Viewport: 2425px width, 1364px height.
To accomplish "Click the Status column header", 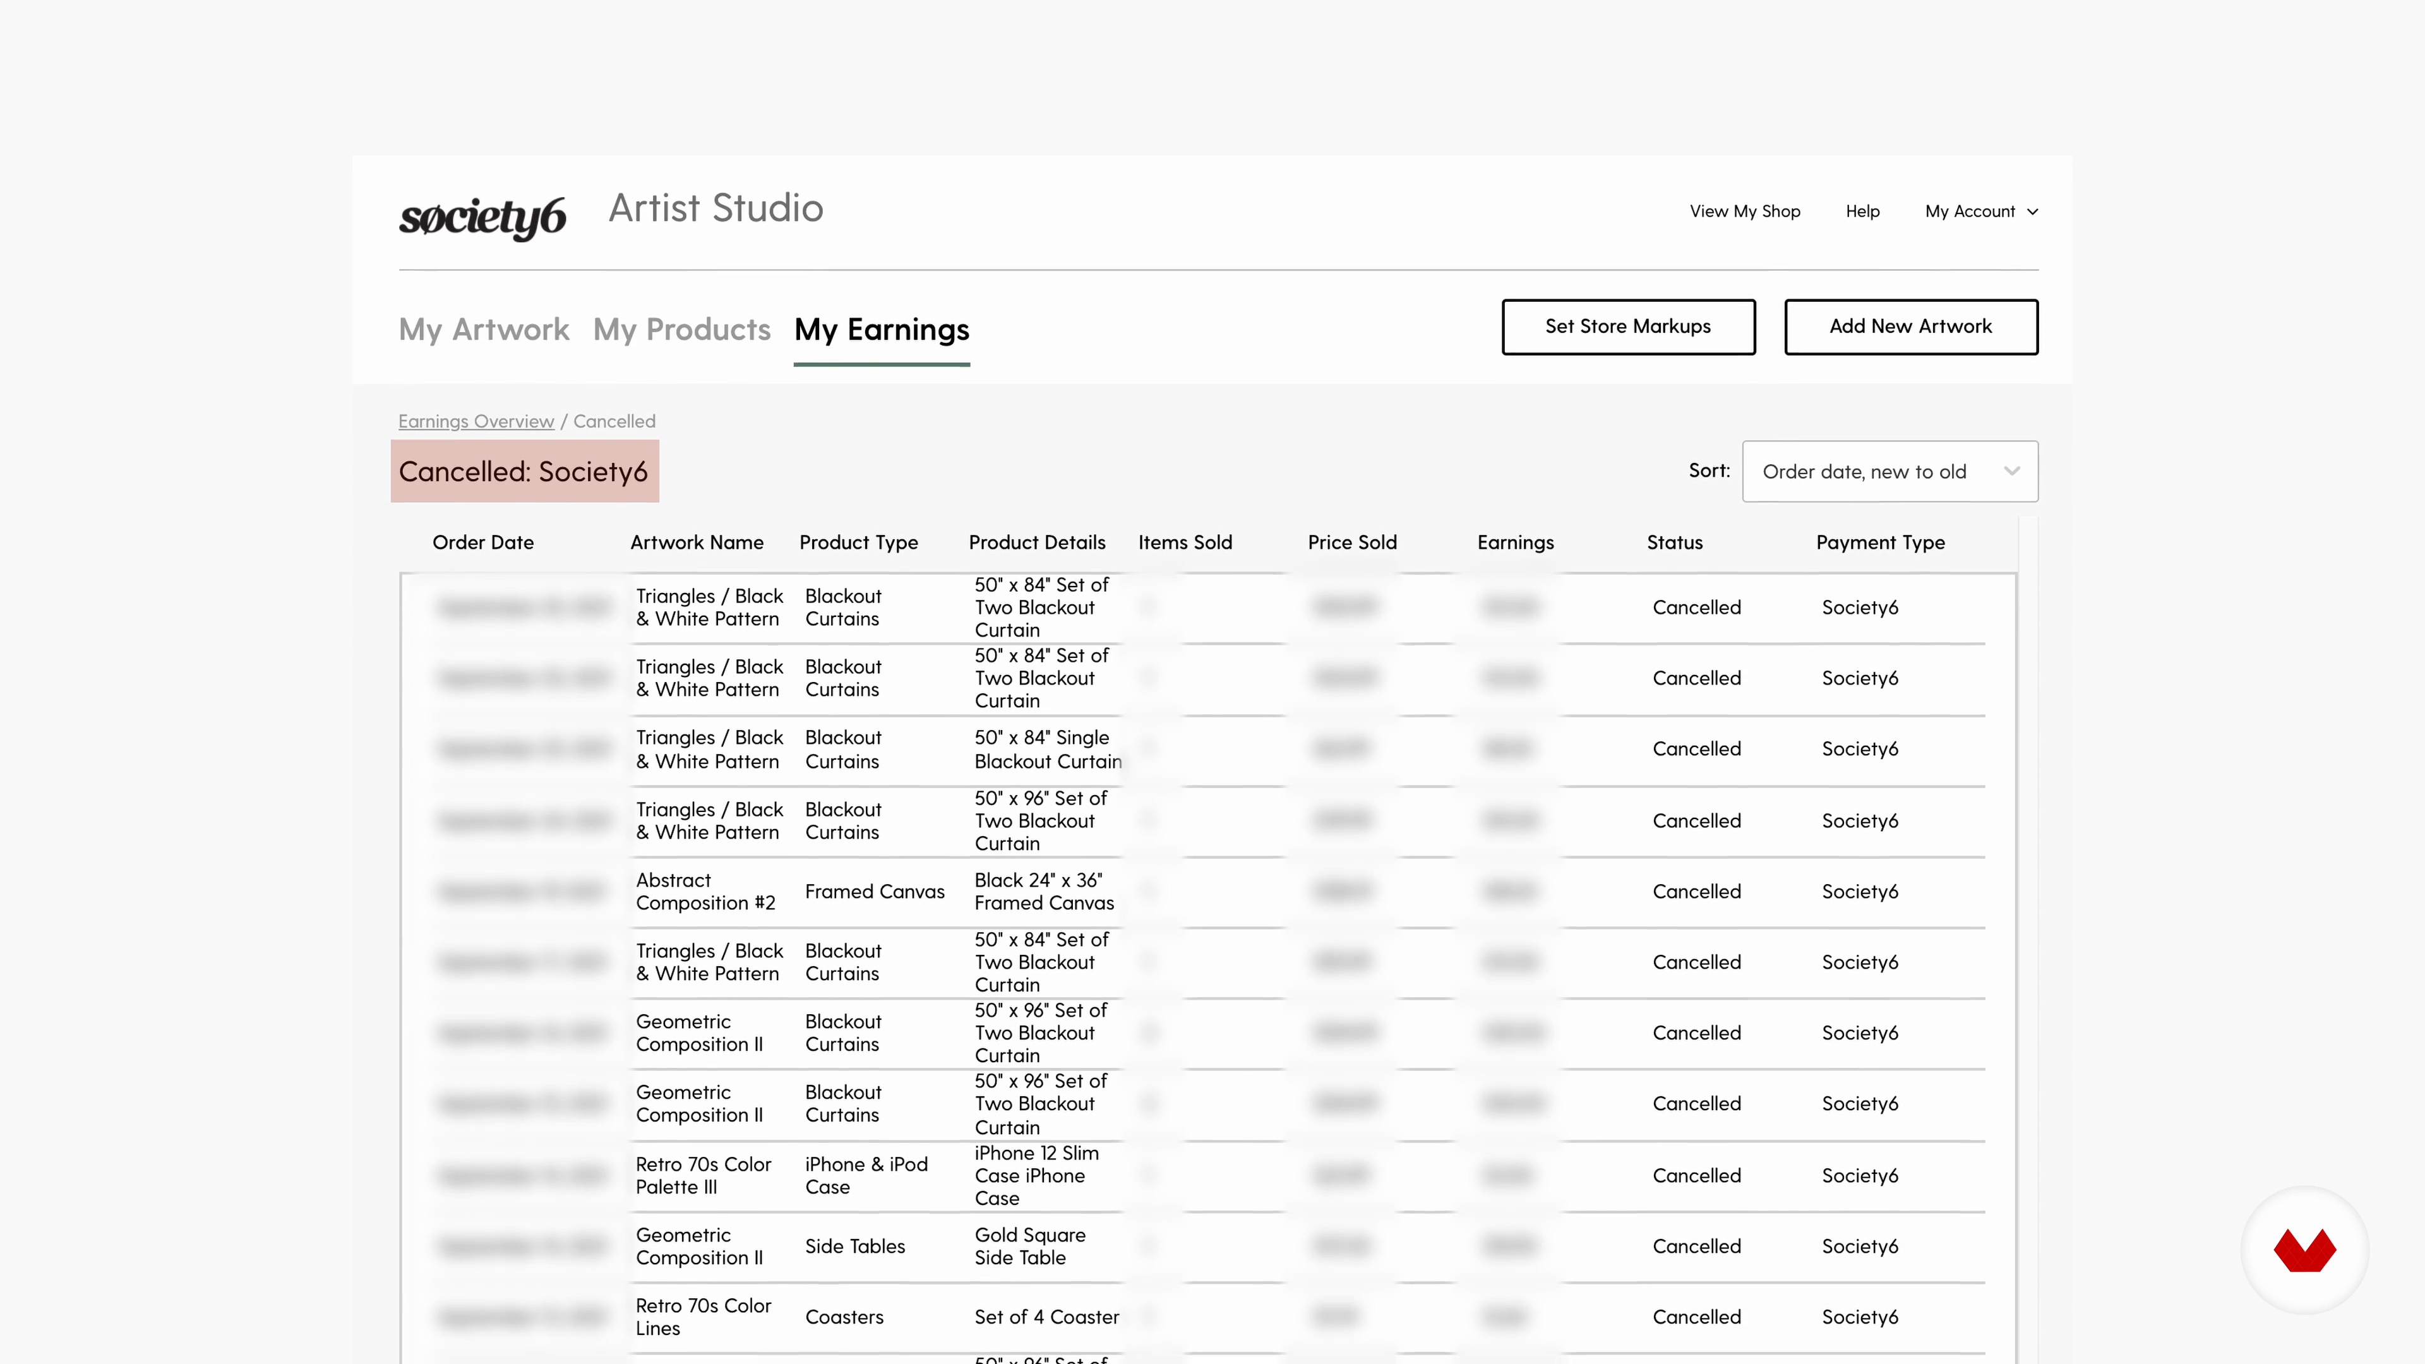I will pyautogui.click(x=1675, y=542).
